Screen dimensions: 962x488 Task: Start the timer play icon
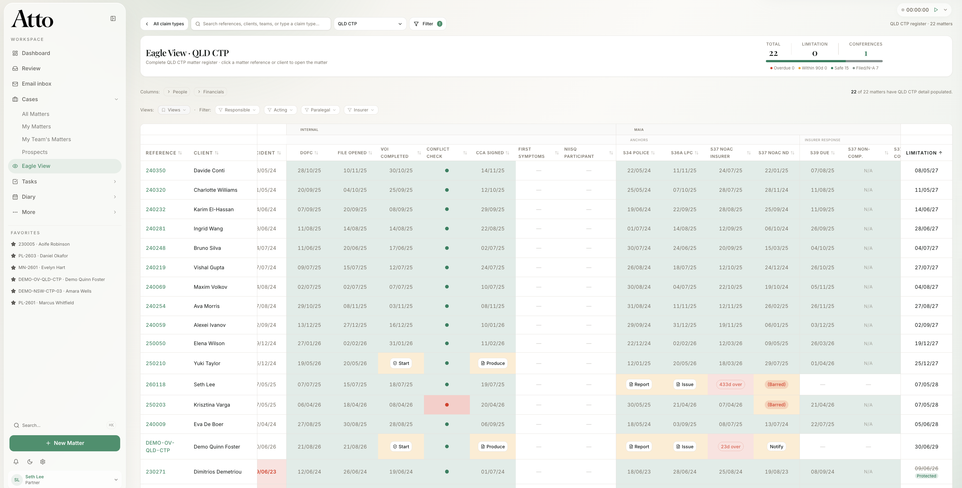pos(936,10)
